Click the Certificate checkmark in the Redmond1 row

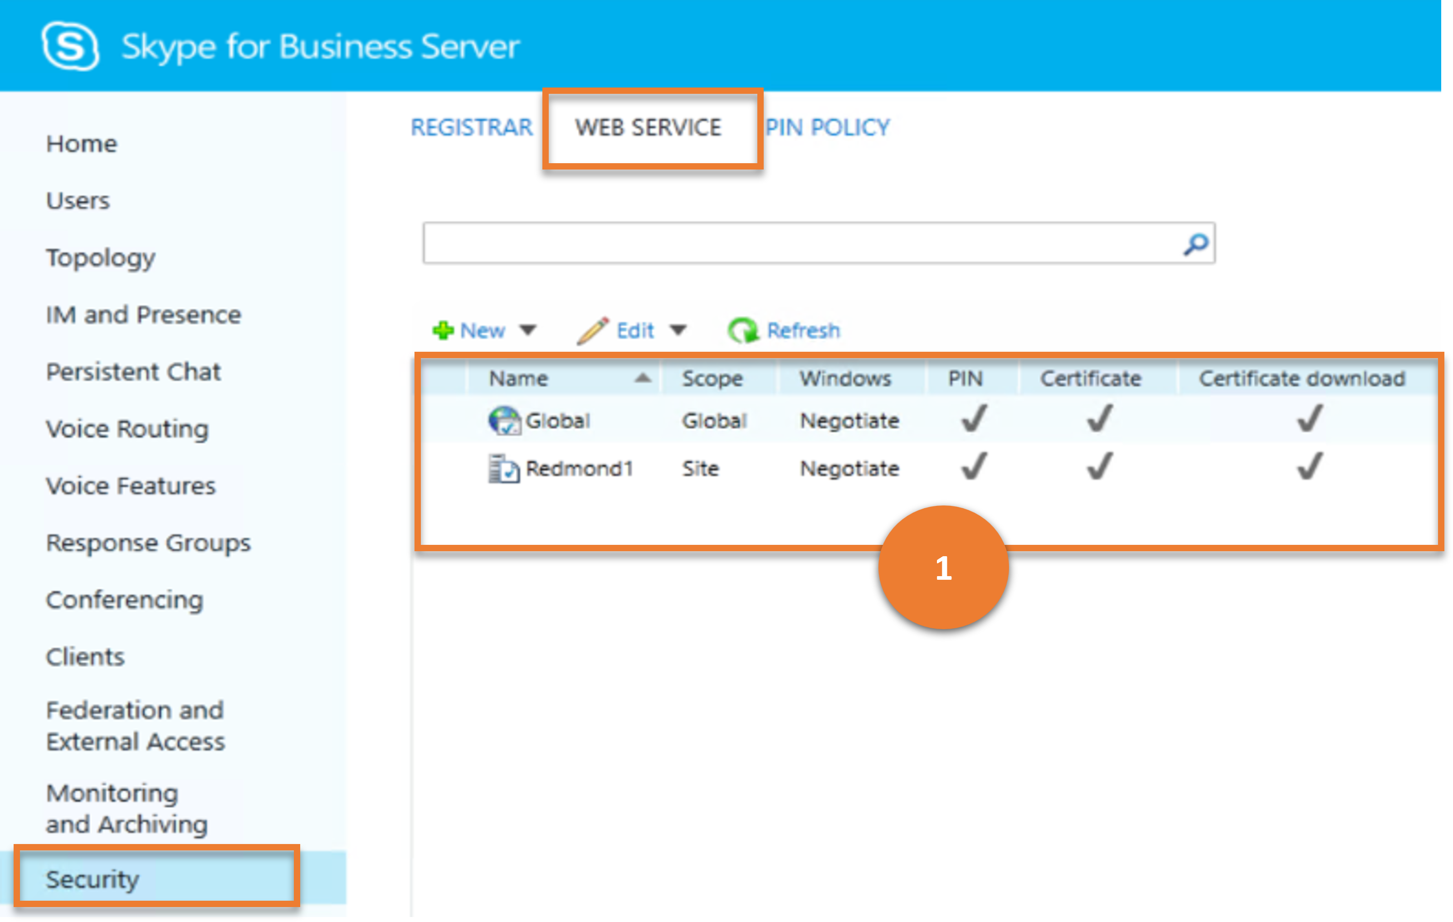pyautogui.click(x=1099, y=467)
